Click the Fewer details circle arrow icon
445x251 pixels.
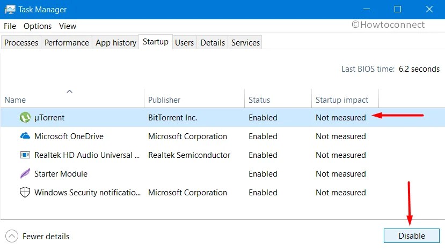(x=12, y=236)
